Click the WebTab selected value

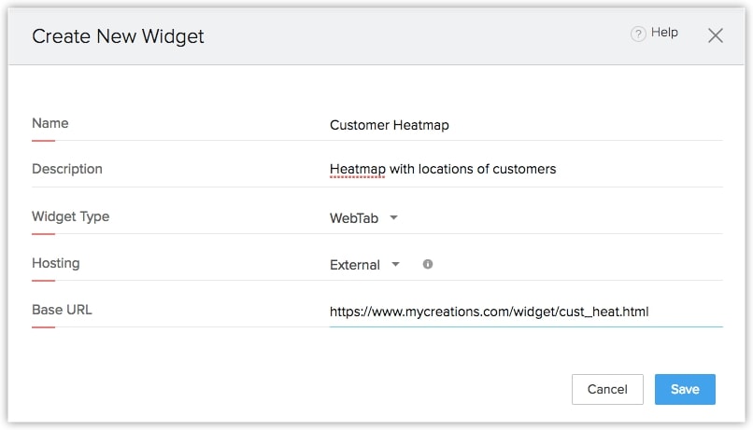354,217
